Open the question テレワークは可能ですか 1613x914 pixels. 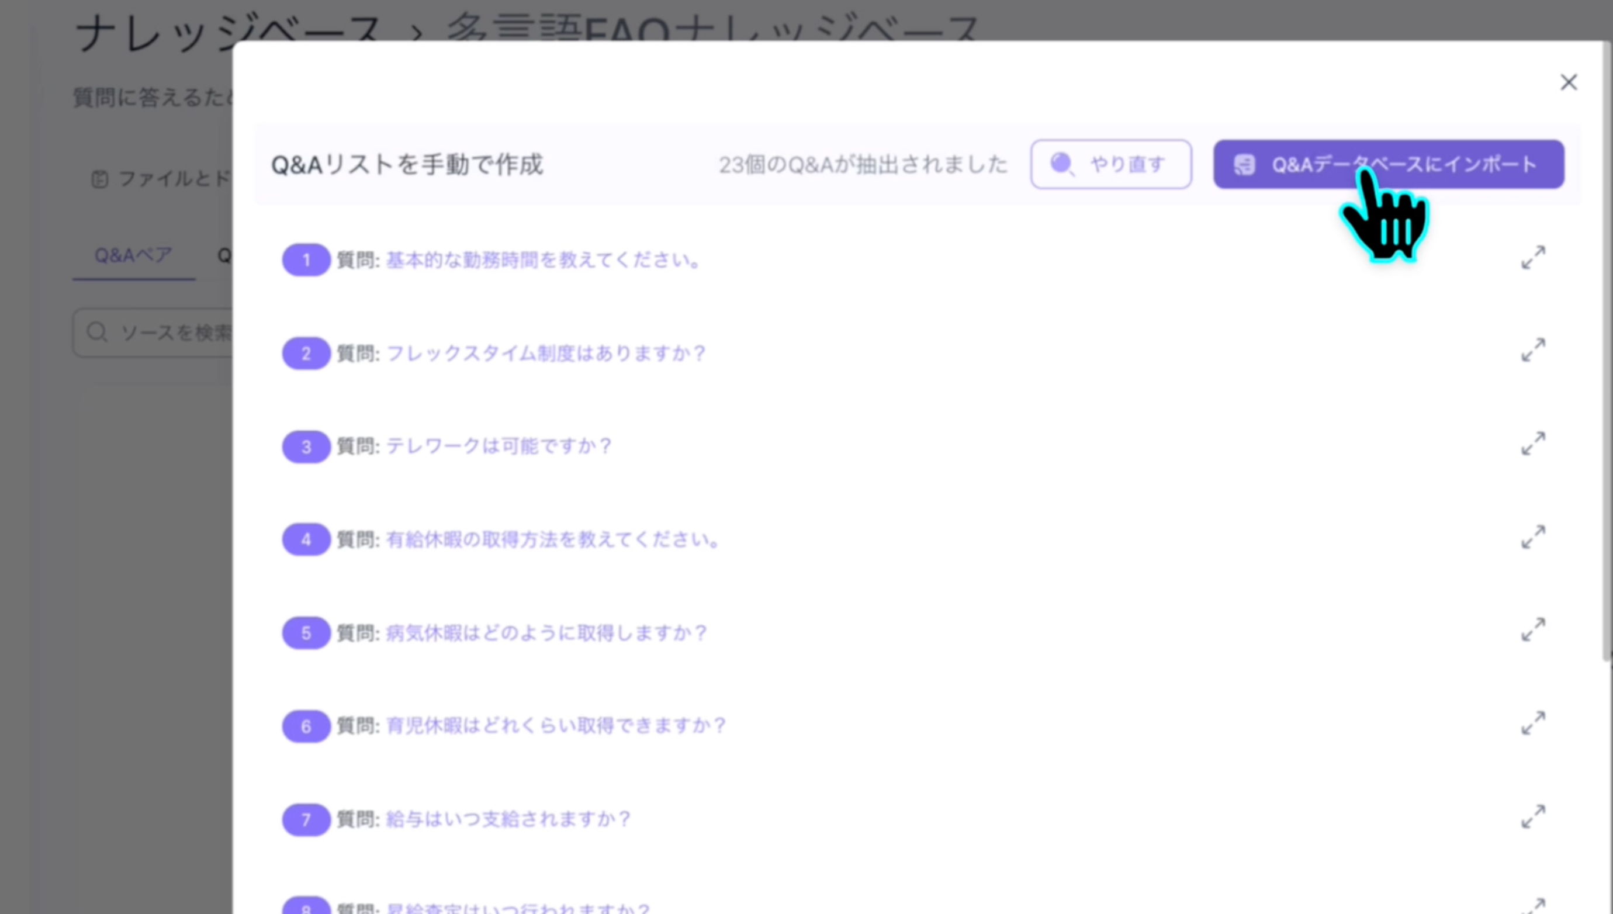point(498,446)
